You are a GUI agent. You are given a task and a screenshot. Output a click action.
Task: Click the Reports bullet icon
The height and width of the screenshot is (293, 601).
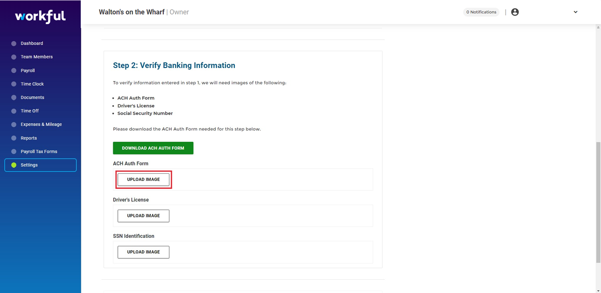tap(14, 138)
